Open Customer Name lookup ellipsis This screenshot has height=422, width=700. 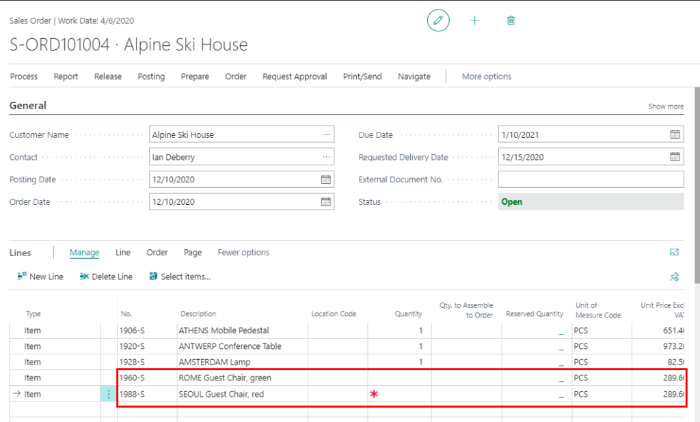pos(327,135)
